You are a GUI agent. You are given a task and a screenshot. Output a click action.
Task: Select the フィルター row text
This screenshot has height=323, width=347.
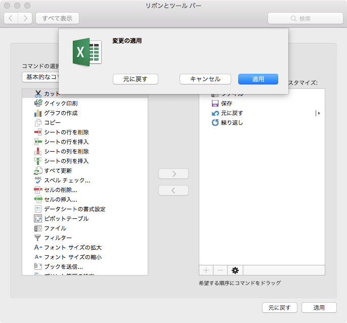[x=58, y=238]
